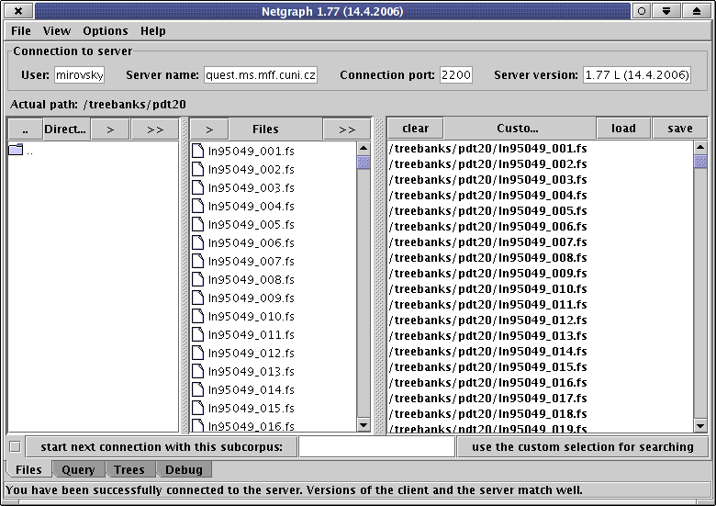Click the 'Direct...' header button

(66, 129)
